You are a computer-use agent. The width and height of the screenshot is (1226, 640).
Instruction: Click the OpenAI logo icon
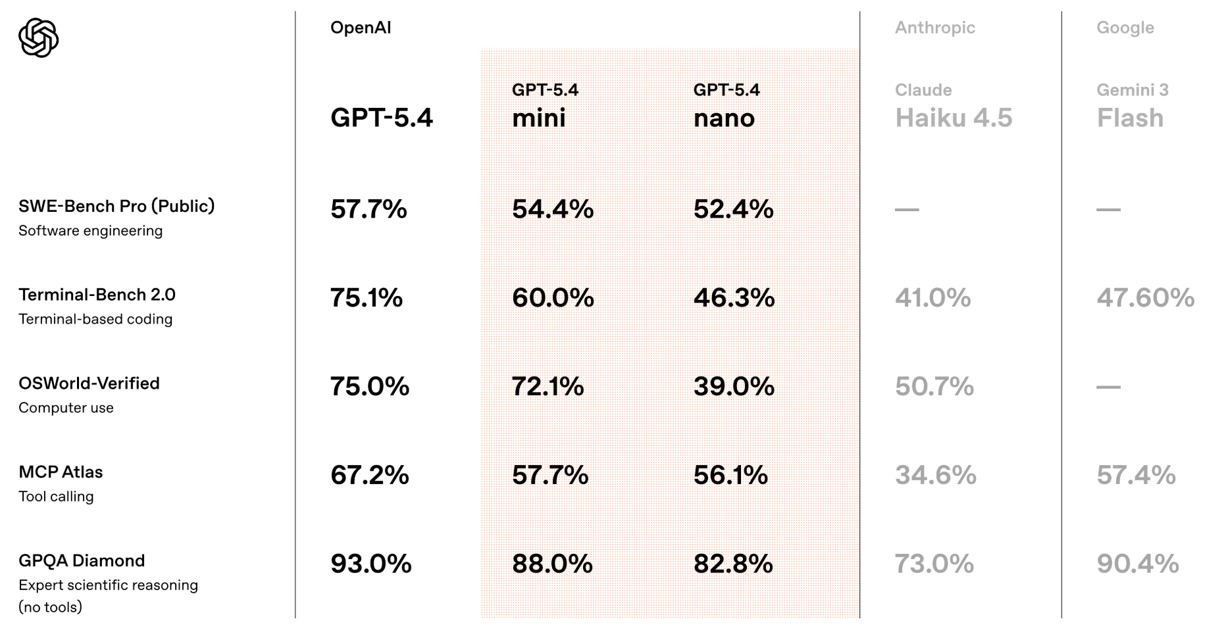click(x=38, y=37)
